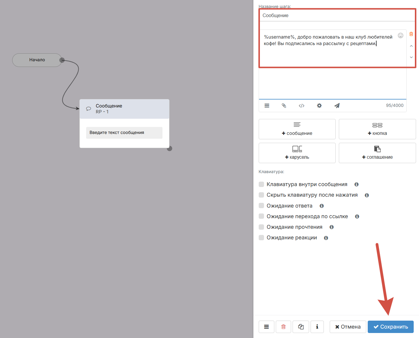
Task: Move message block down with chevron
Action: coord(411,57)
